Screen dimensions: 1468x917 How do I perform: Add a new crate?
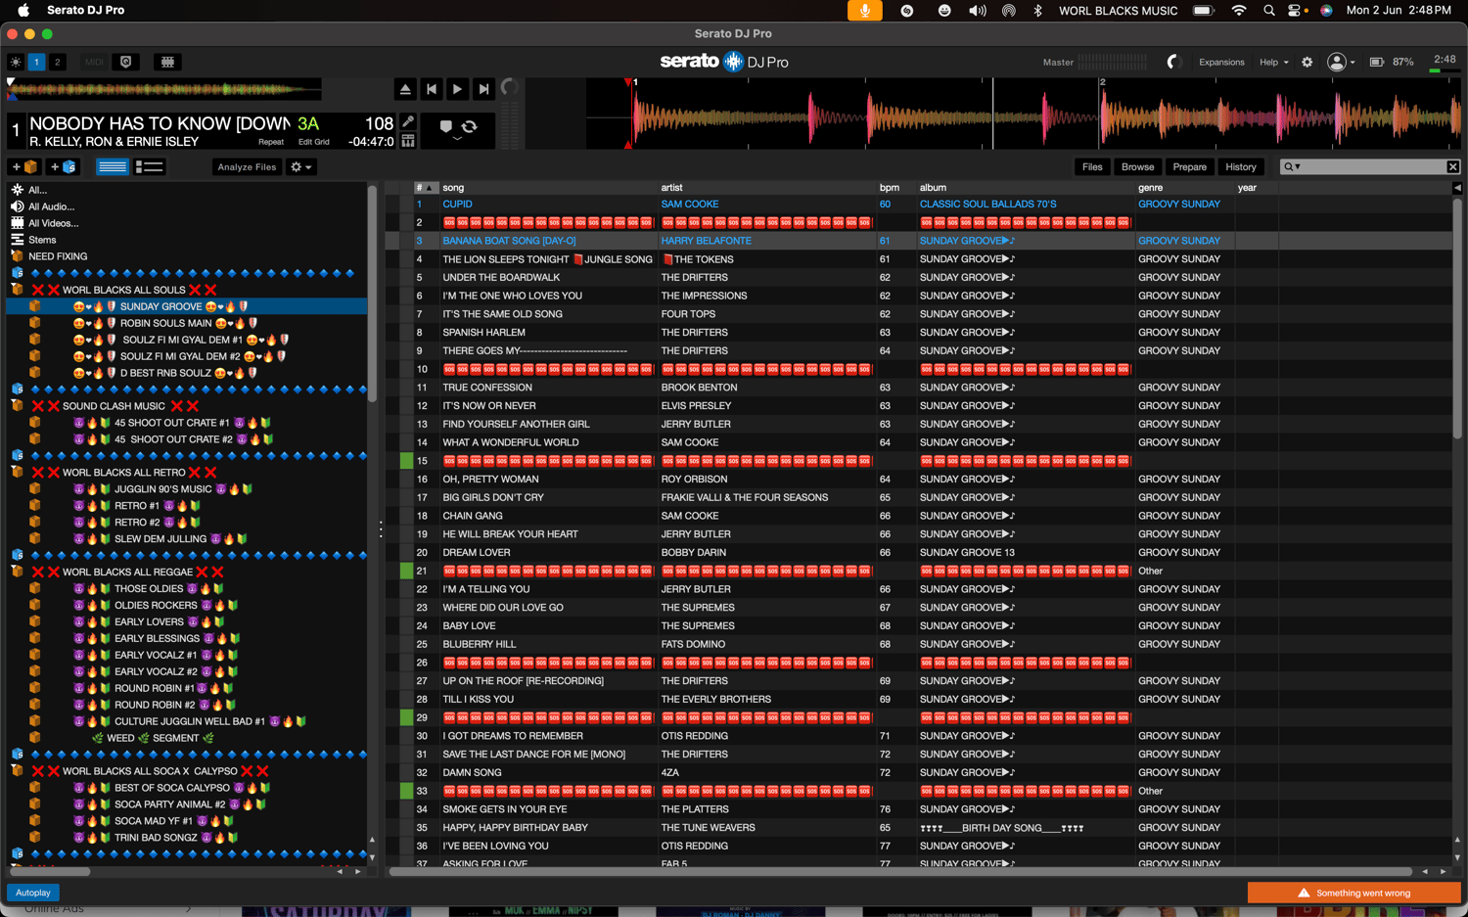pos(24,167)
